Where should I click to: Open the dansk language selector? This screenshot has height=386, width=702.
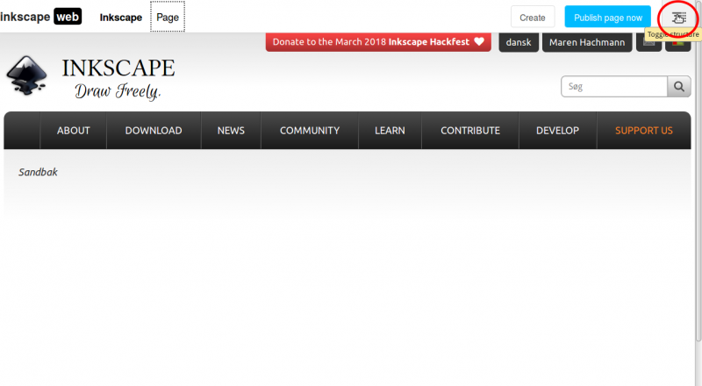point(519,42)
